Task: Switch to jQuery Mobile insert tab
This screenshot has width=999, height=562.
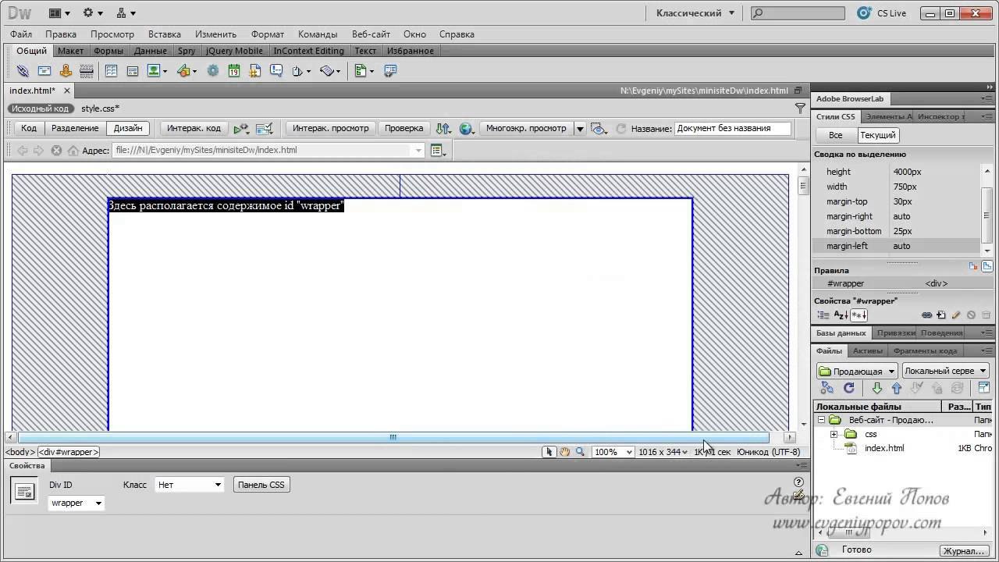Action: 234,51
